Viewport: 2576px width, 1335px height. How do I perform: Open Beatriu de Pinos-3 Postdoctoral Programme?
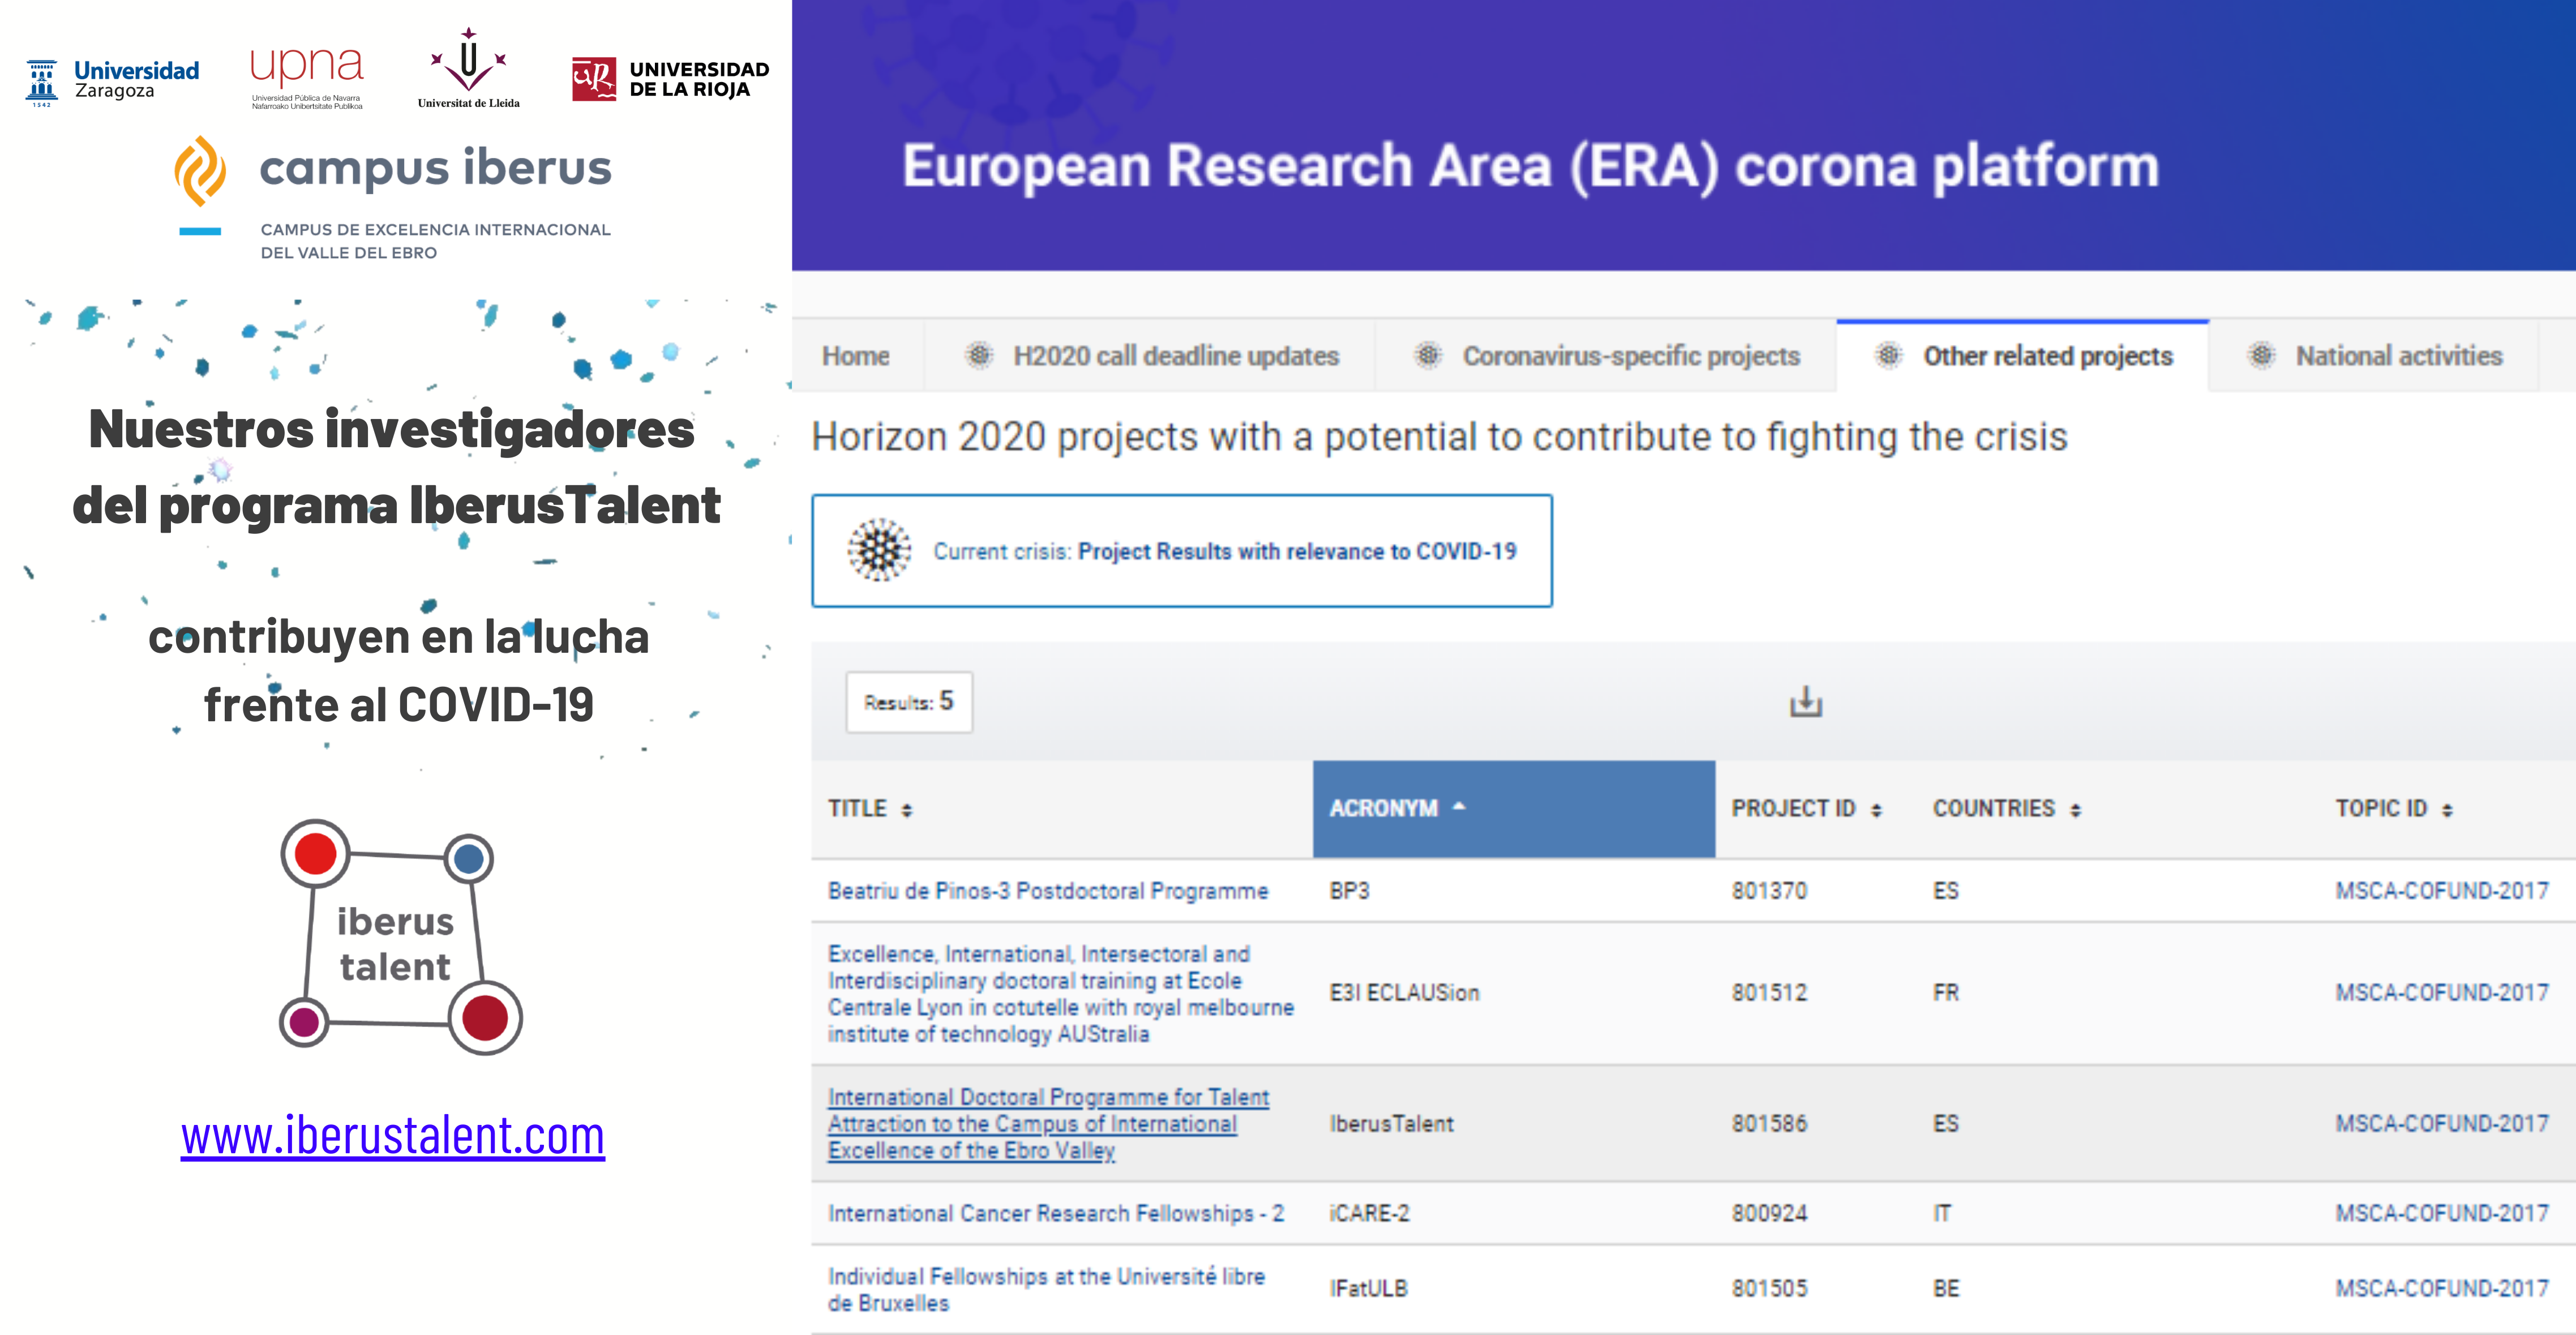tap(1047, 891)
